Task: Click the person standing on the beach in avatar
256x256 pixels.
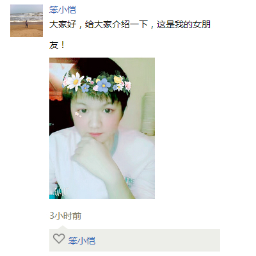Action: (27, 24)
